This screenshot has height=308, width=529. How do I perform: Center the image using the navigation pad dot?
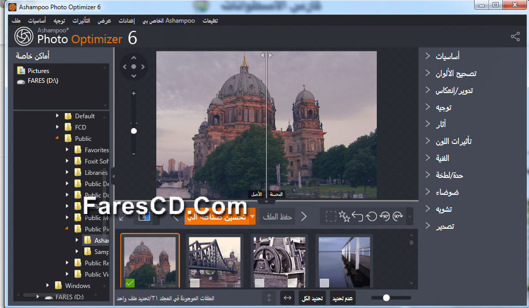coord(134,67)
